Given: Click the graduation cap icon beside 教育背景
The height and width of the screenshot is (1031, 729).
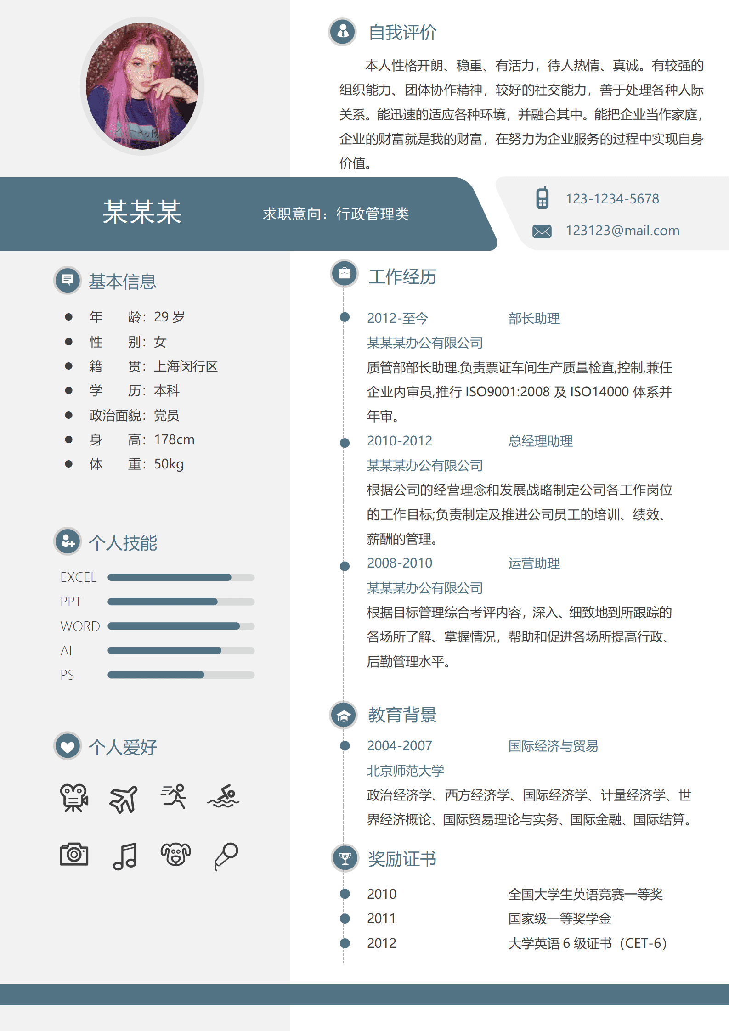Looking at the screenshot, I should [x=343, y=716].
